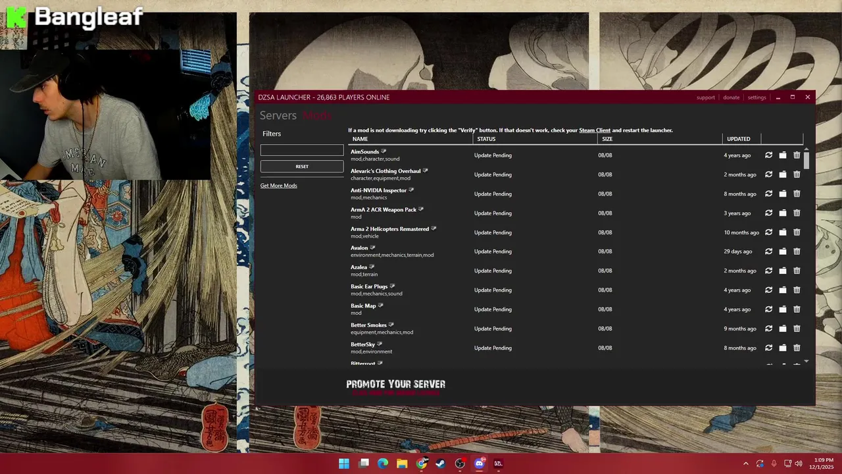
Task: Verify the Azalea mod
Action: coord(768,271)
